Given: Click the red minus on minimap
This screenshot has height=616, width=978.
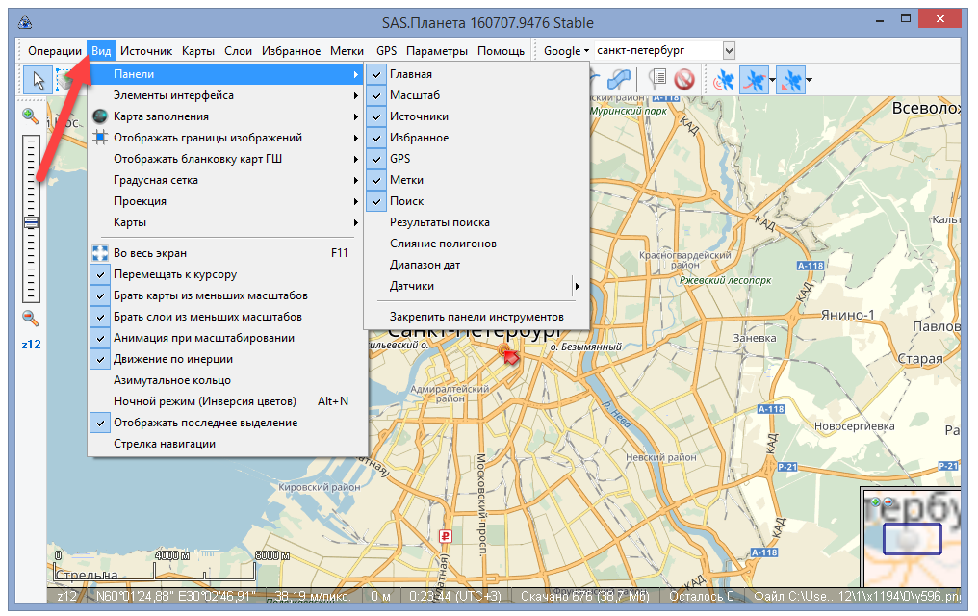Looking at the screenshot, I should tap(887, 502).
